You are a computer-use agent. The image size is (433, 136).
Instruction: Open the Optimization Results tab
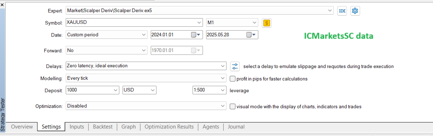[169, 127]
